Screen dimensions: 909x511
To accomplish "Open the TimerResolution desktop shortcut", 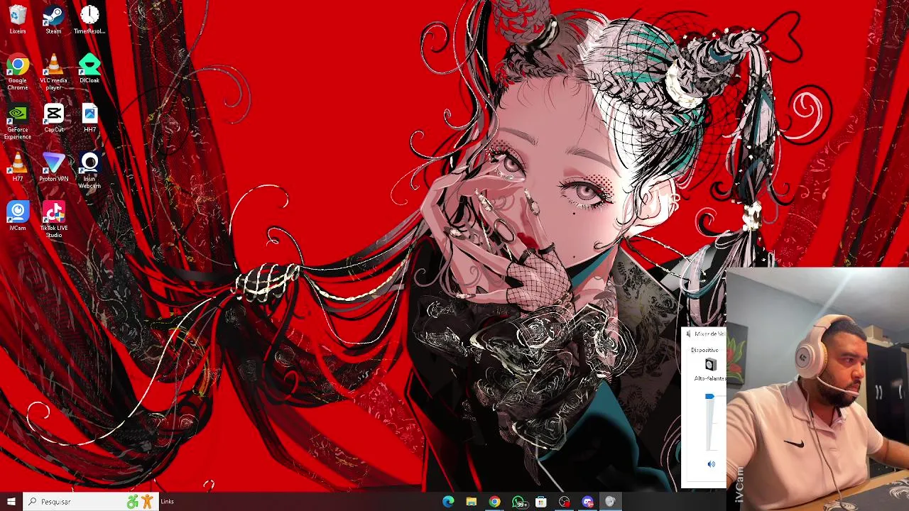I will click(x=89, y=19).
